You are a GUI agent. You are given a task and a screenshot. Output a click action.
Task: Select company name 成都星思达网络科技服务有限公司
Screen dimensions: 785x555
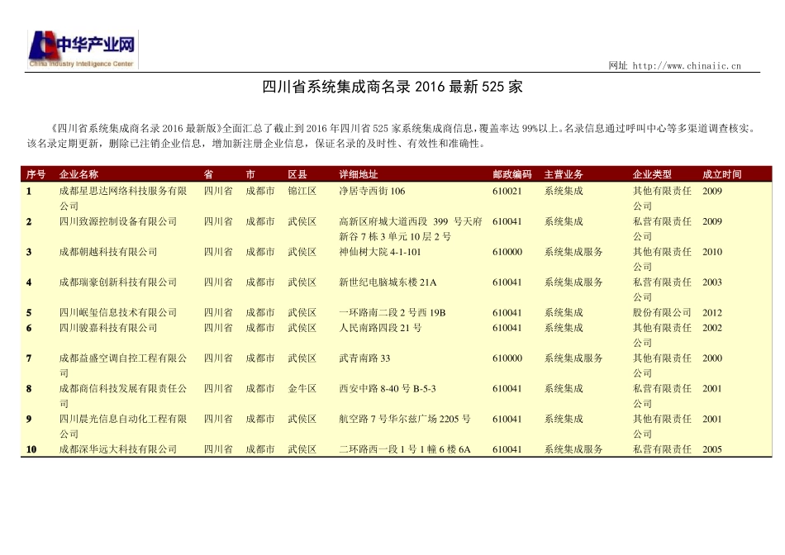click(122, 198)
